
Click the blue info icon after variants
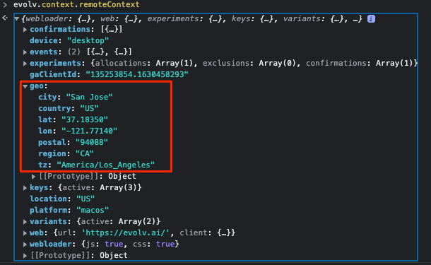(371, 18)
